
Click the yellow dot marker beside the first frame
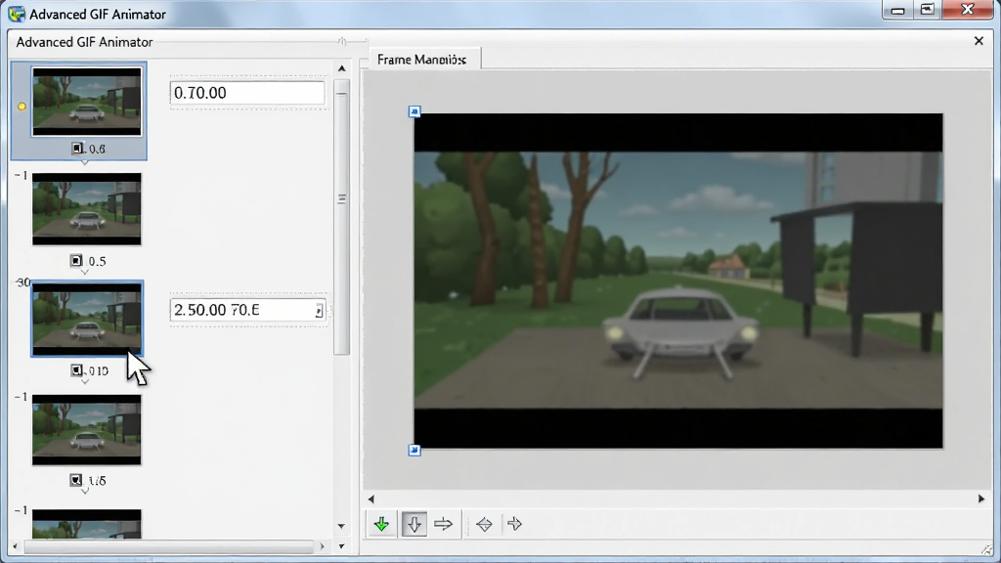point(22,107)
